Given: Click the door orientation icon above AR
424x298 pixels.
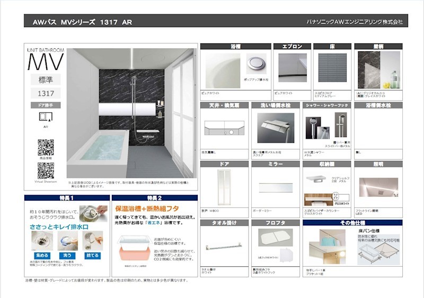Looking at the screenshot, I should pyautogui.click(x=46, y=117).
